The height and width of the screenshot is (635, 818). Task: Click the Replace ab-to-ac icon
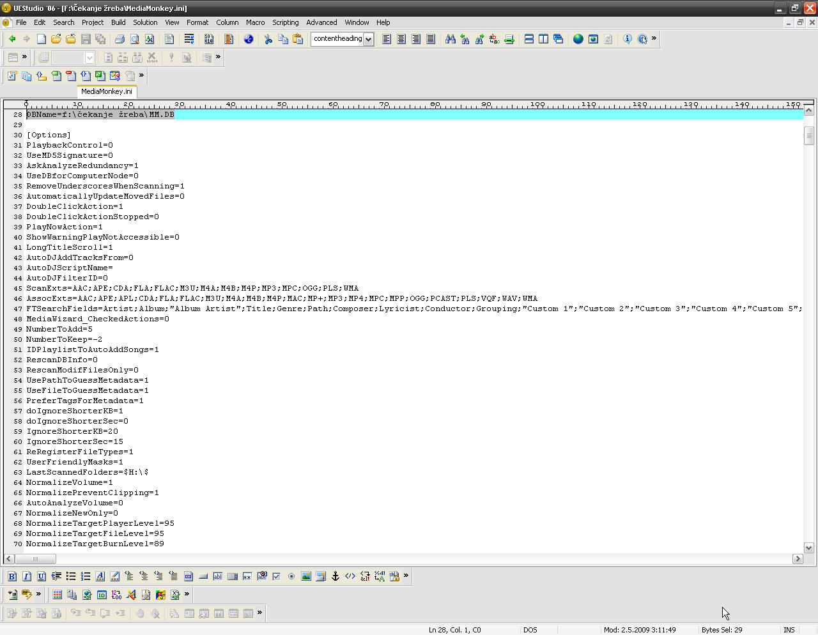click(494, 39)
